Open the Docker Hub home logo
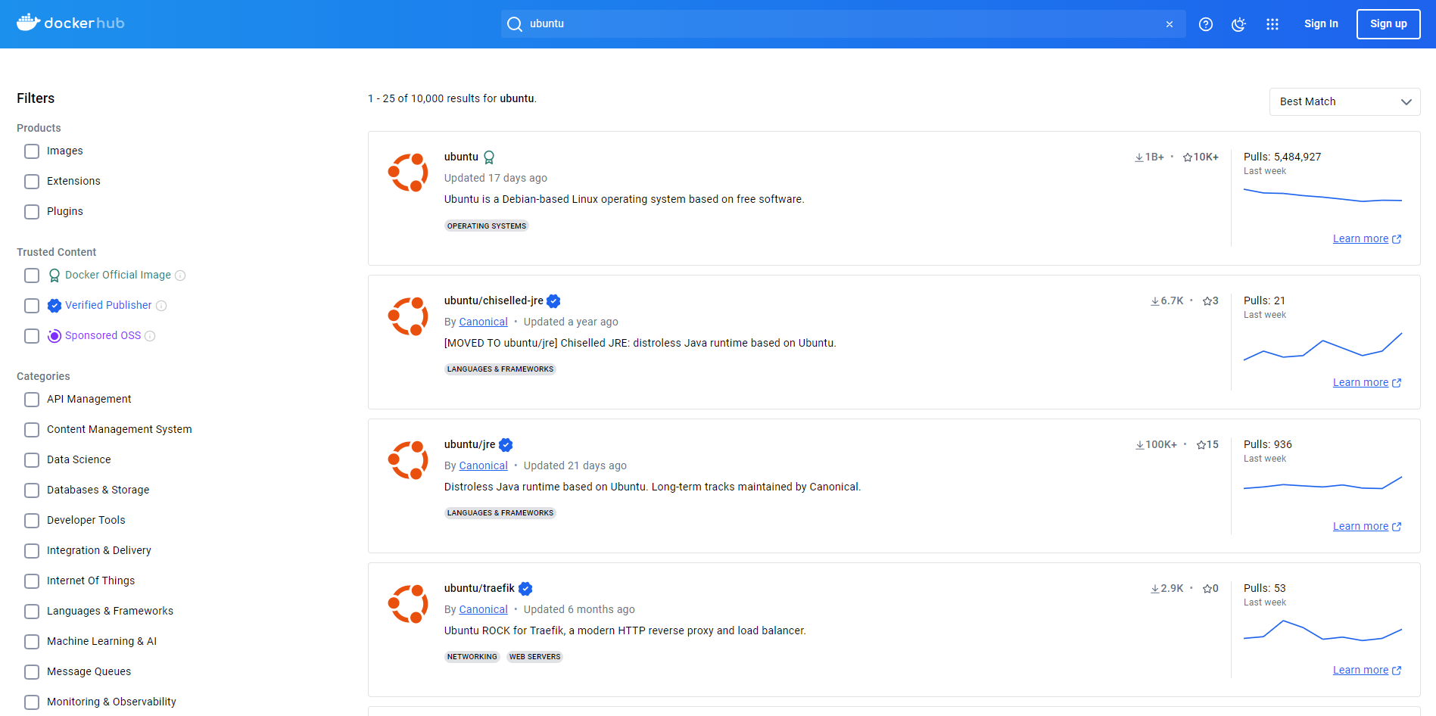 [70, 23]
